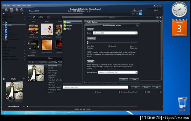Open the Enrique Iglesias artist thumbnail
Image resolution: width=191 pixels, height=121 pixels.
point(47,45)
